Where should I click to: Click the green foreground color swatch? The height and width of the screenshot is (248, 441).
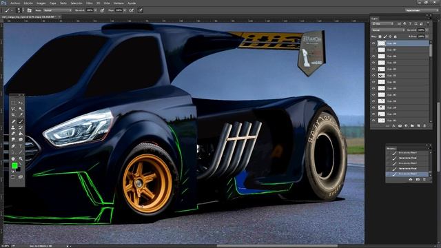pyautogui.click(x=14, y=165)
